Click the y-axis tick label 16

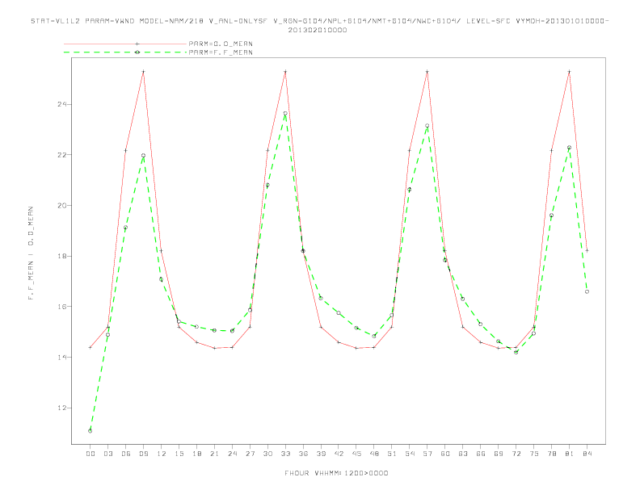[x=62, y=307]
